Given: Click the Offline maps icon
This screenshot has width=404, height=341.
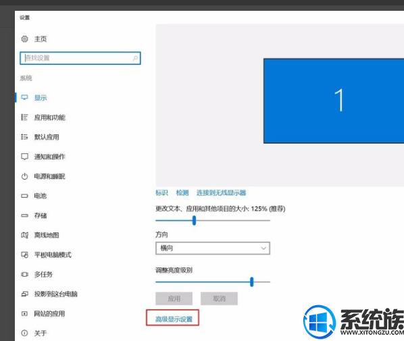Looking at the screenshot, I should (x=24, y=235).
